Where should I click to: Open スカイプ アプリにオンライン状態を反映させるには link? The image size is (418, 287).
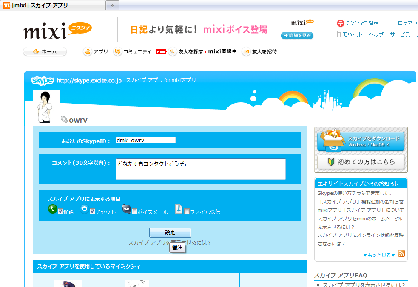coord(361,239)
